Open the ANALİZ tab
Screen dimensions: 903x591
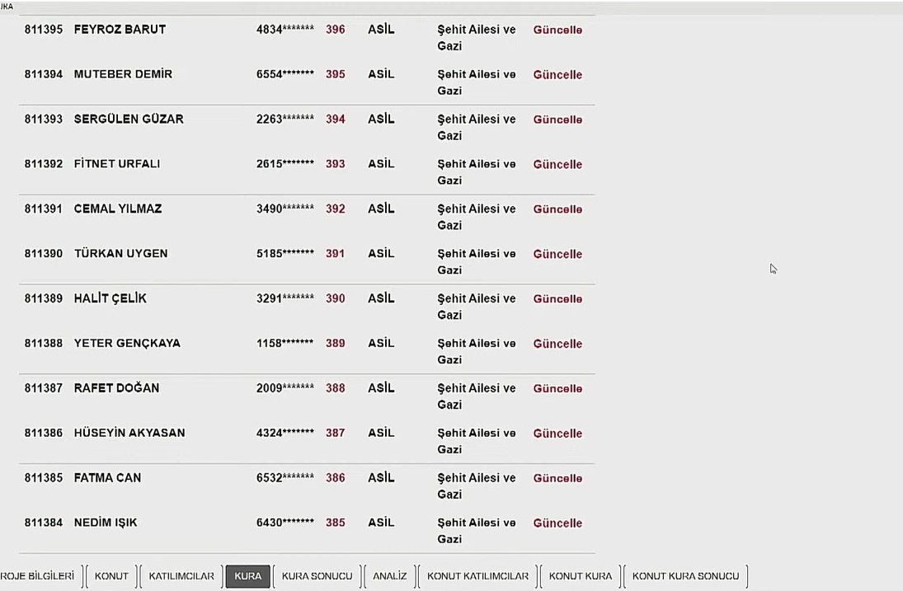coord(389,576)
